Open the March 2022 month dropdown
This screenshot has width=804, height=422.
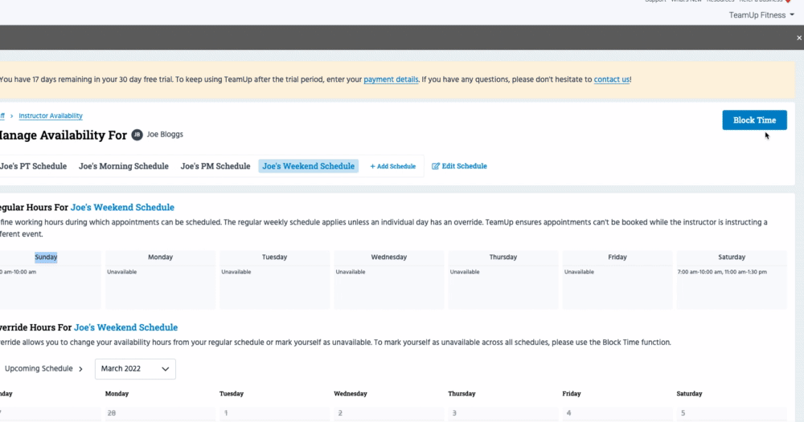coord(135,369)
